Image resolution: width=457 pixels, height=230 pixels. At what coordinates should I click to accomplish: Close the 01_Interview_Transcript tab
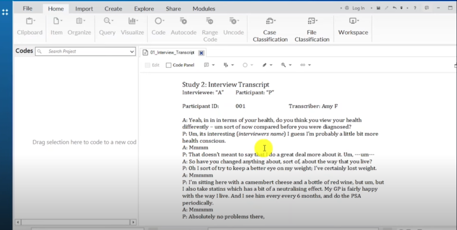pos(201,53)
